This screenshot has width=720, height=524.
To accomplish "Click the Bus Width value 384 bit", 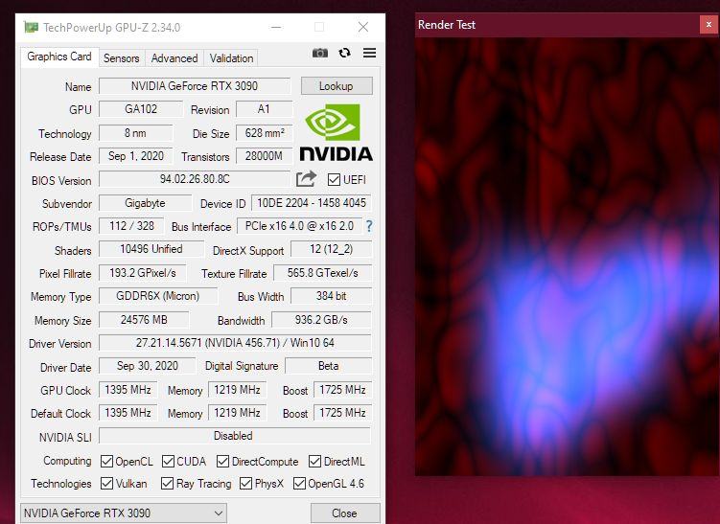I will [x=331, y=296].
